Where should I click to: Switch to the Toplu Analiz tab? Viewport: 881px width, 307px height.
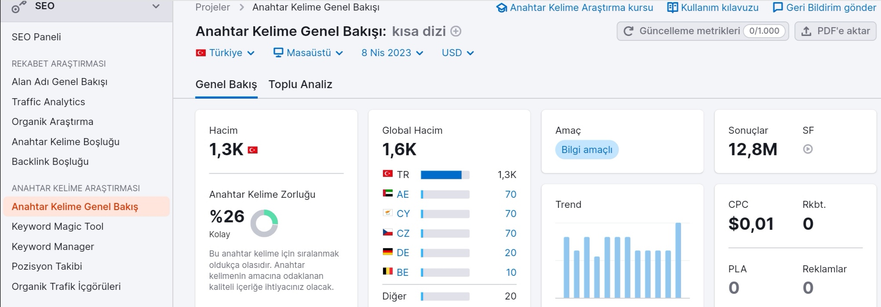click(300, 84)
